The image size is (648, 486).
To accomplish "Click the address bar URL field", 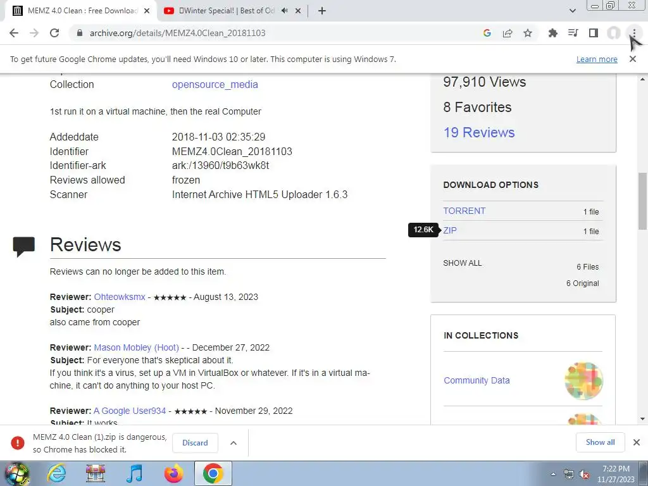I will click(x=273, y=33).
